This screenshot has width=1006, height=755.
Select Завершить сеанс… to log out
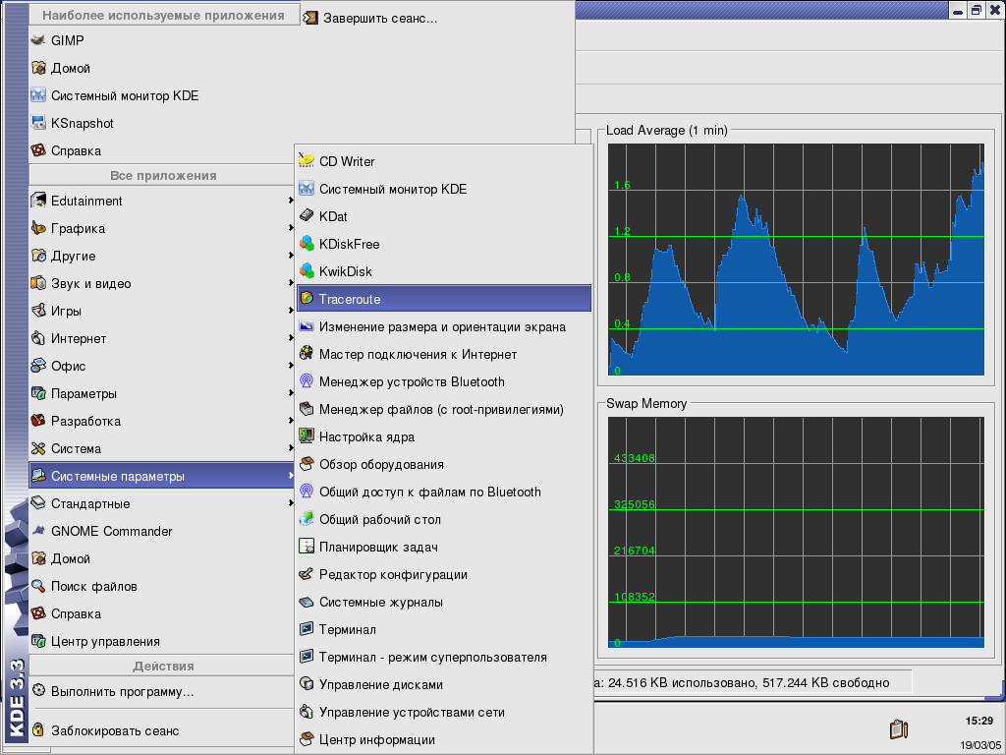click(437, 19)
